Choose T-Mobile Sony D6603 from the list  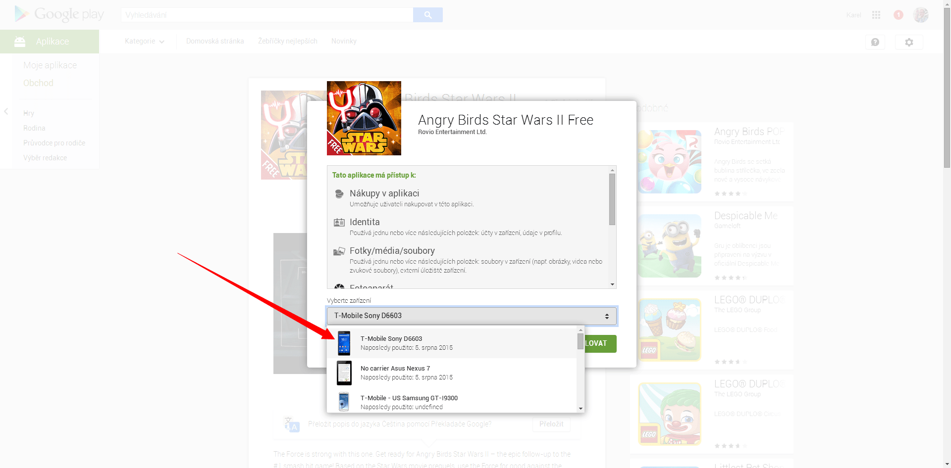pos(452,343)
